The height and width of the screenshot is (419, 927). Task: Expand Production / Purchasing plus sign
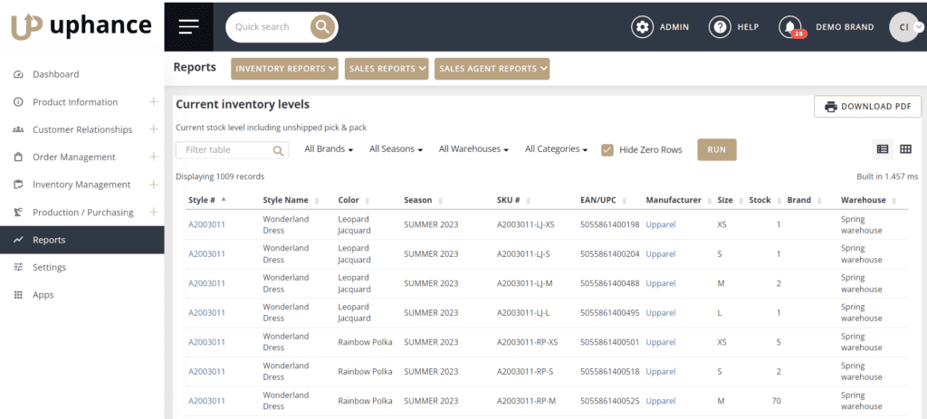coord(153,212)
